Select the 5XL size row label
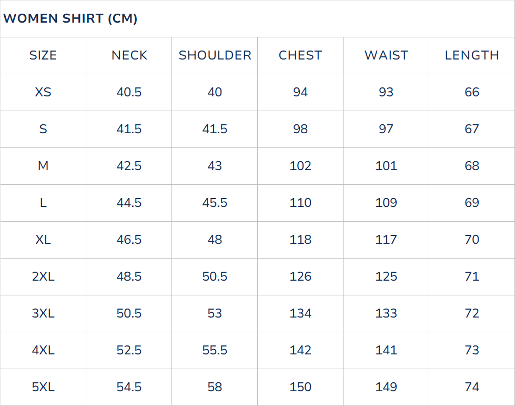 [43, 387]
